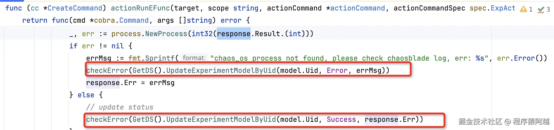Click the highlighted 'response' in NewProcess call
The image size is (554, 130).
point(234,34)
